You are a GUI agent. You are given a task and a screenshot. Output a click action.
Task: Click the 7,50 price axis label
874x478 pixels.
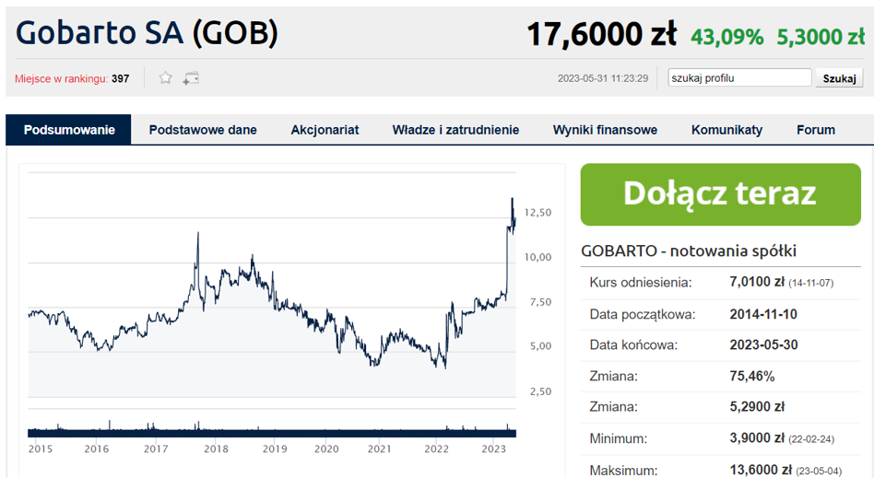(x=540, y=302)
